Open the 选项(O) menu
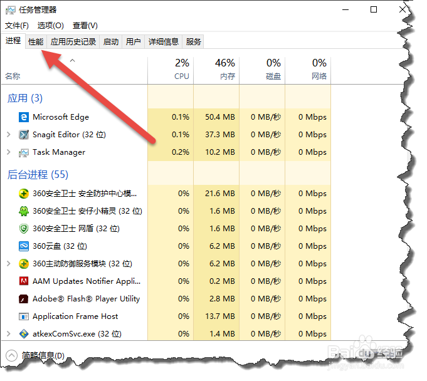The width and height of the screenshot is (427, 381). pos(51,26)
